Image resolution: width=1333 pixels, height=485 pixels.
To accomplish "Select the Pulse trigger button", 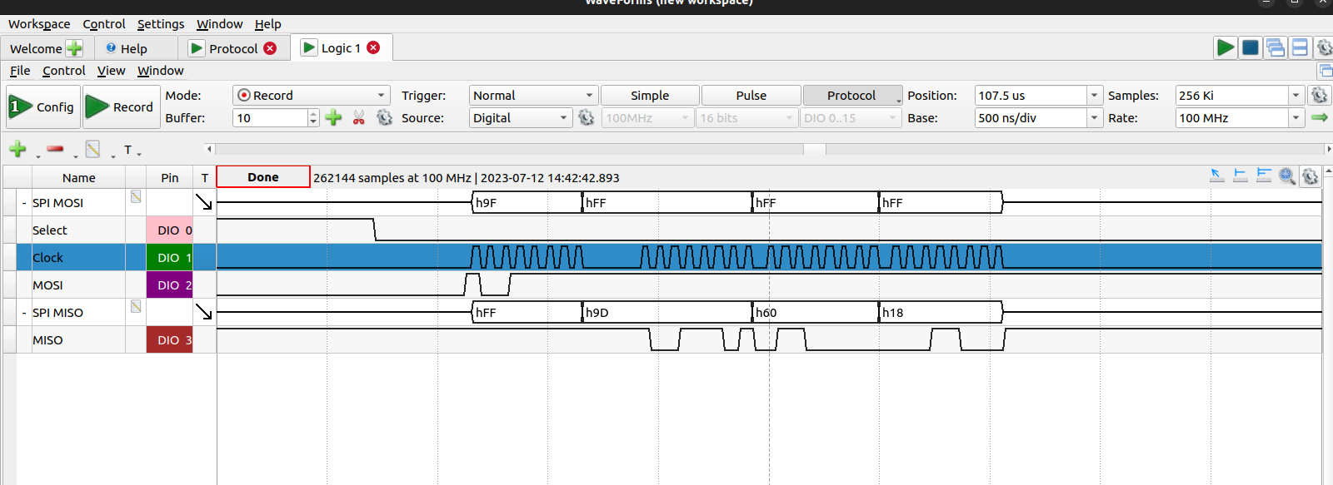I will 751,95.
